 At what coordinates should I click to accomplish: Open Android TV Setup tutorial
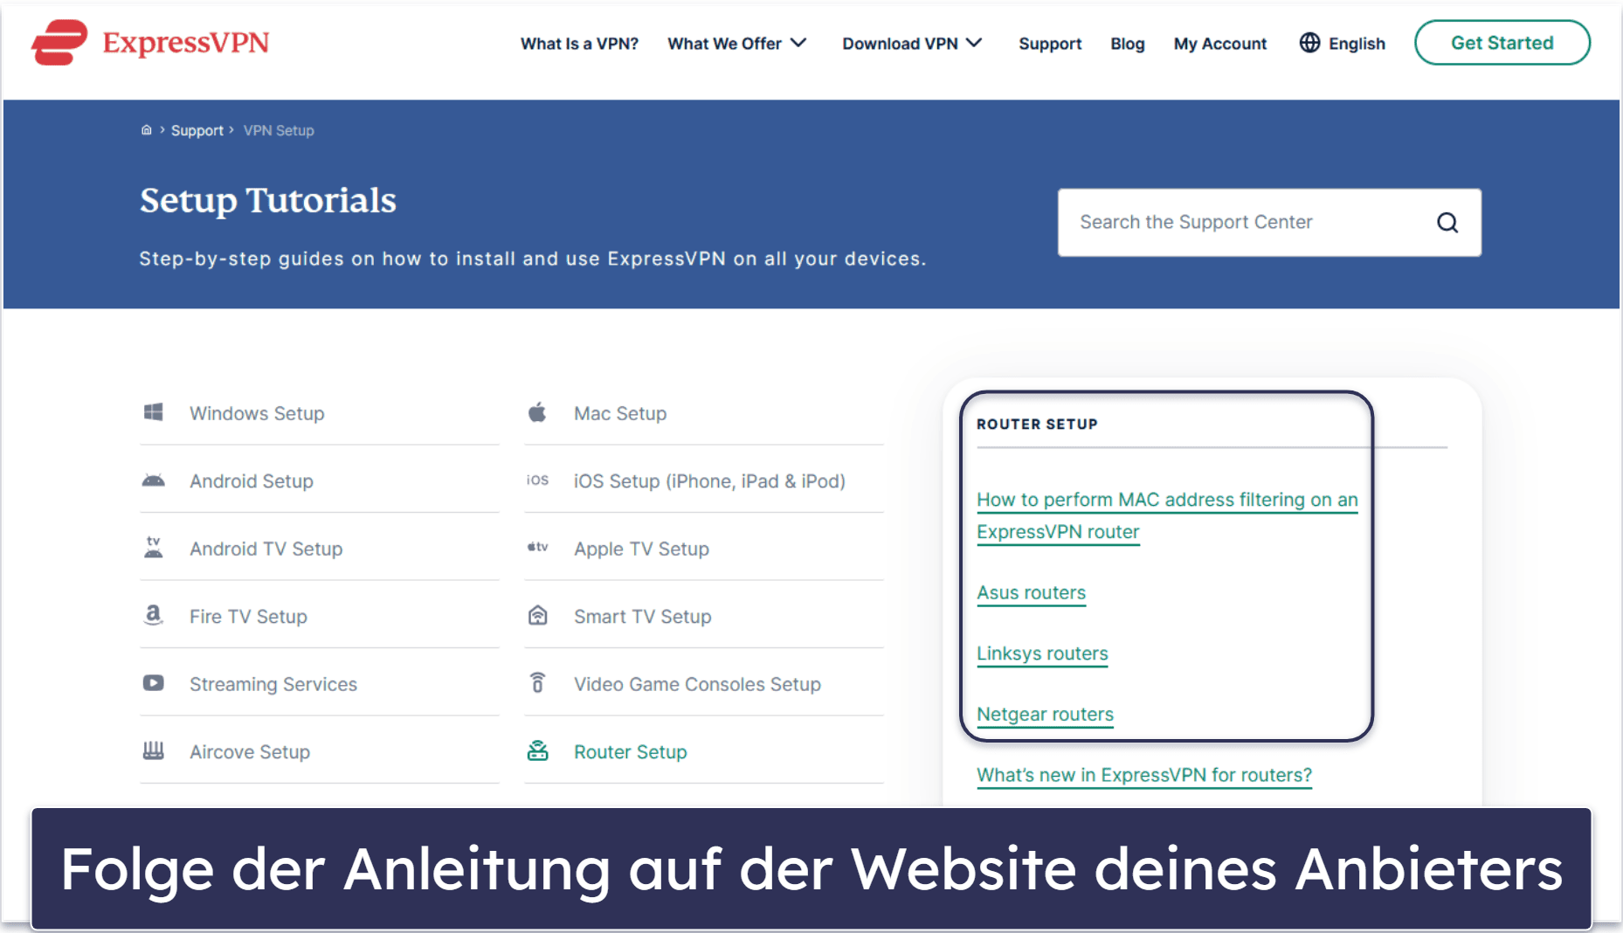(266, 549)
